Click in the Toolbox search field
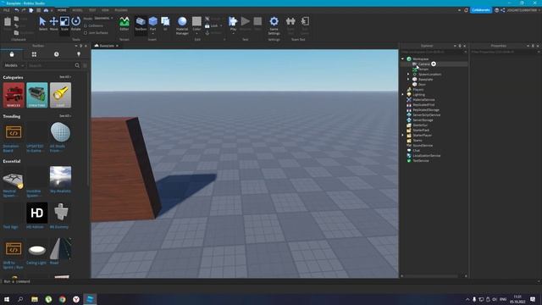Viewport: 542px width, 305px height. tap(51, 65)
